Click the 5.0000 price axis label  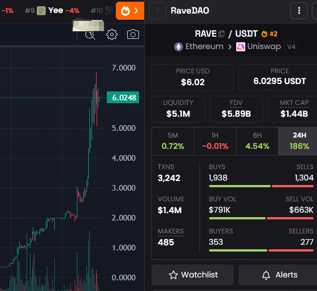pyautogui.click(x=124, y=128)
